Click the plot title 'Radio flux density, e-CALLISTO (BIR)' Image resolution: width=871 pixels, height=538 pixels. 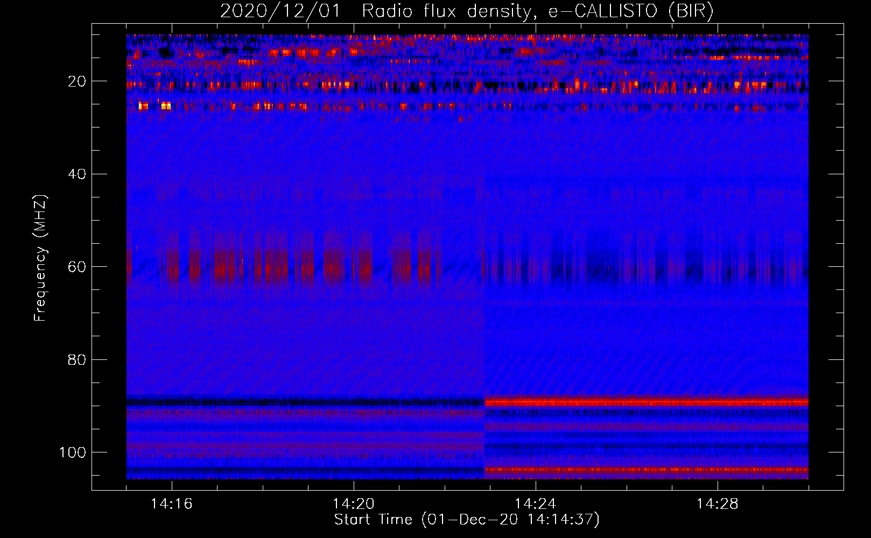[538, 11]
